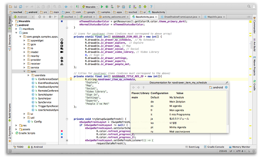Open the Memory Monitor

[x=240, y=147]
